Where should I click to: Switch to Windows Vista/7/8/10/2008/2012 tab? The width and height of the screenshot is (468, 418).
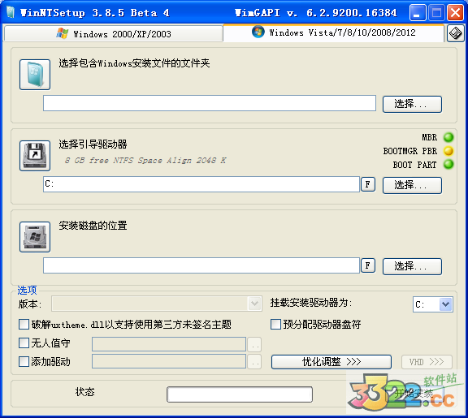[334, 32]
